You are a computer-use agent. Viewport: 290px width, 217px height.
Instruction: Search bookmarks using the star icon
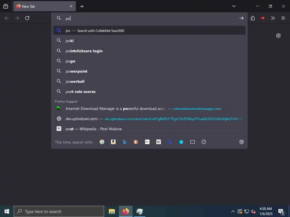coord(181,142)
